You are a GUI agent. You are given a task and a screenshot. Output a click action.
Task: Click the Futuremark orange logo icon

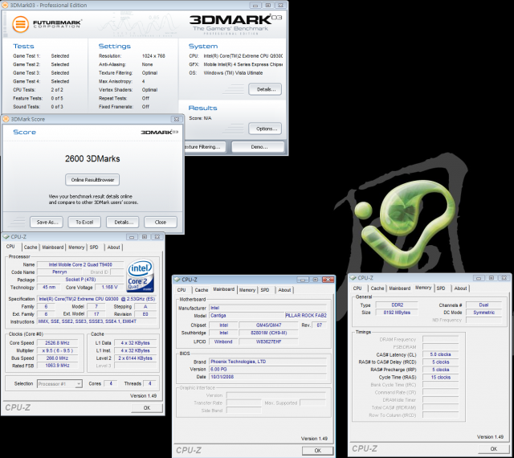pos(20,25)
